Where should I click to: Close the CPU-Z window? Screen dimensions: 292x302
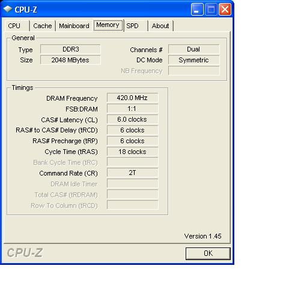tap(225, 9)
